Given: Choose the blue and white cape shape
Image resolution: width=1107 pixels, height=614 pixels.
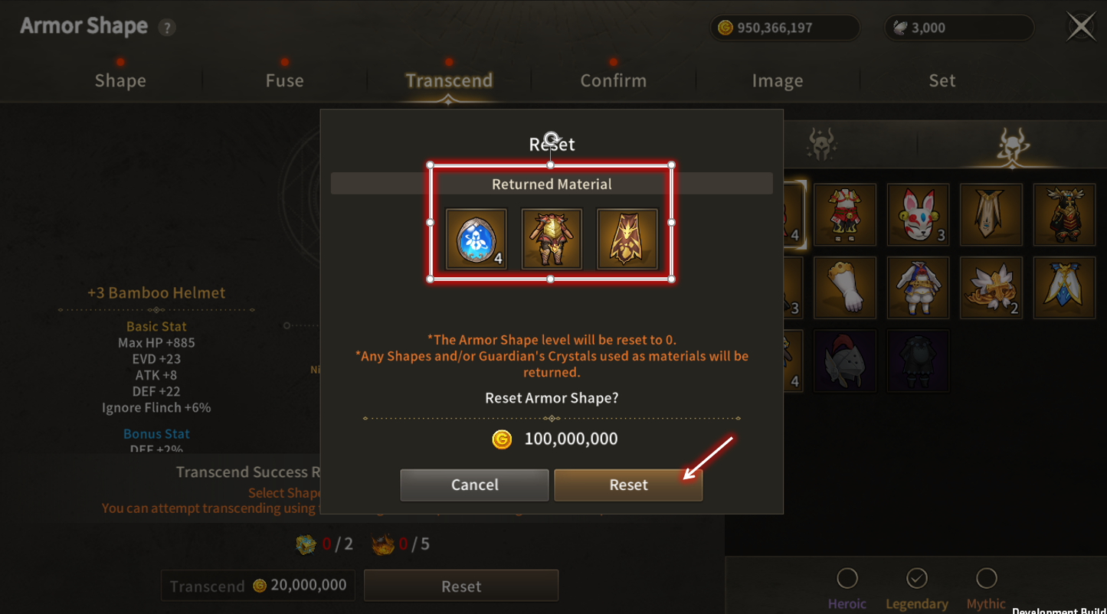Looking at the screenshot, I should click(x=1064, y=288).
